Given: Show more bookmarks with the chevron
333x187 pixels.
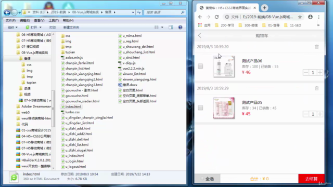Looking at the screenshot, I should point(318,25).
